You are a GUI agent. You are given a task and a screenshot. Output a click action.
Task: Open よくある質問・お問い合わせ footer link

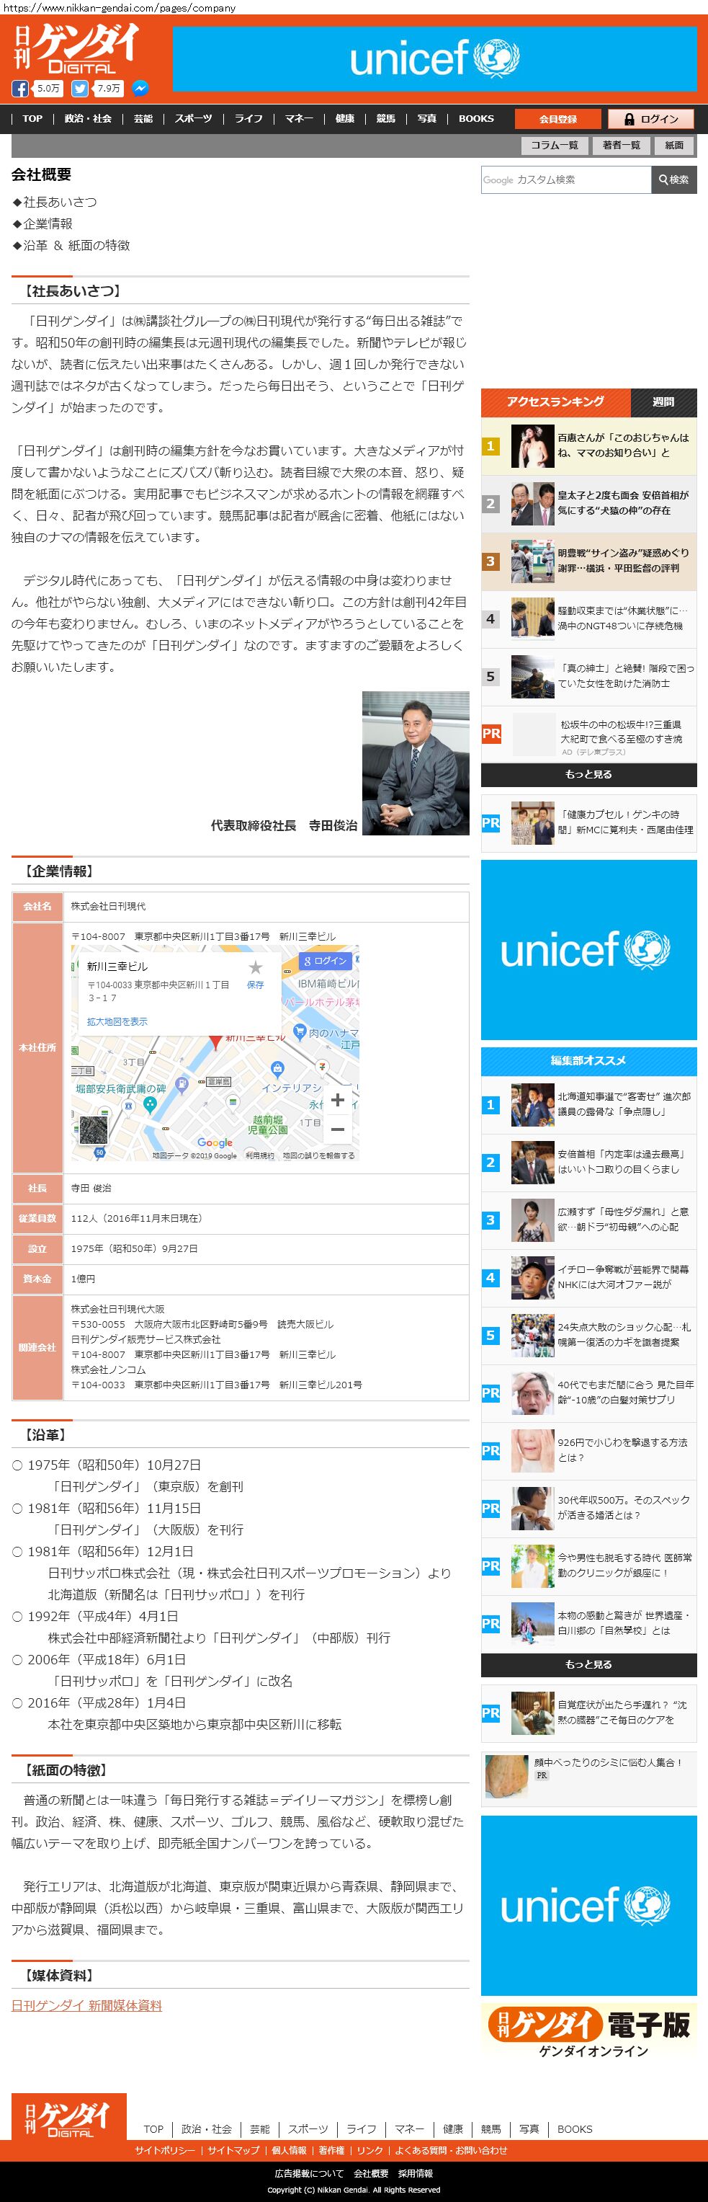(x=451, y=2150)
